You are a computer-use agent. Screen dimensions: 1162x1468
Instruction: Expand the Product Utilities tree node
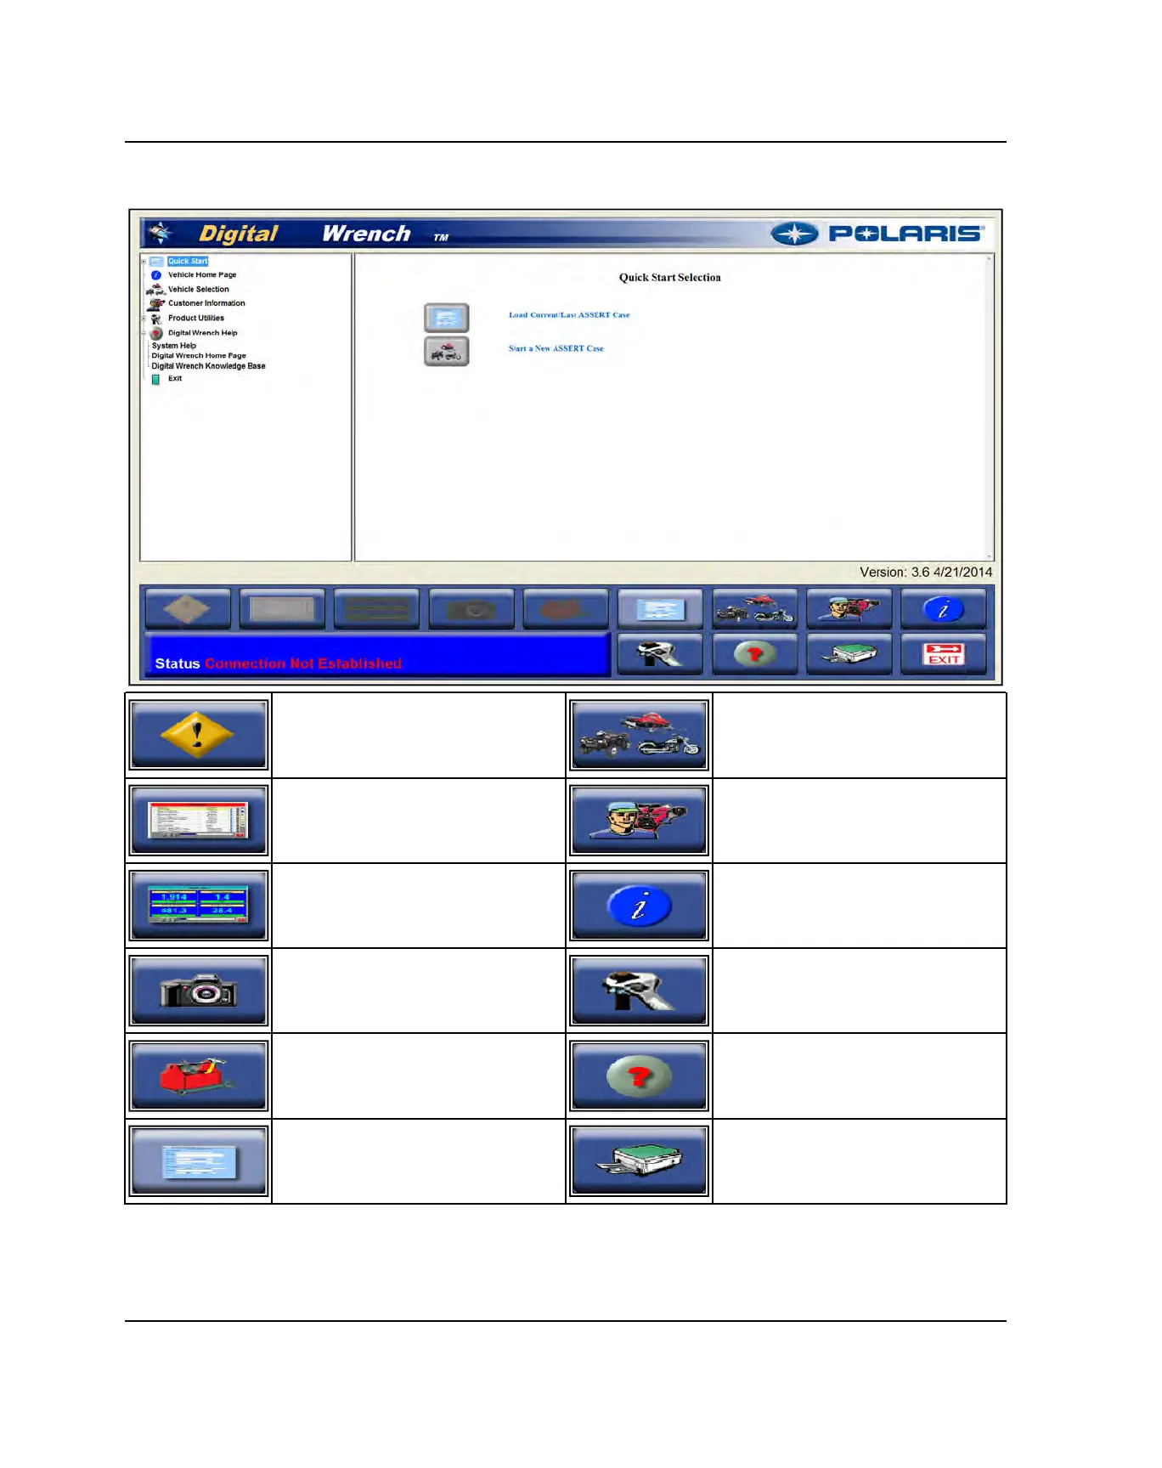[144, 319]
